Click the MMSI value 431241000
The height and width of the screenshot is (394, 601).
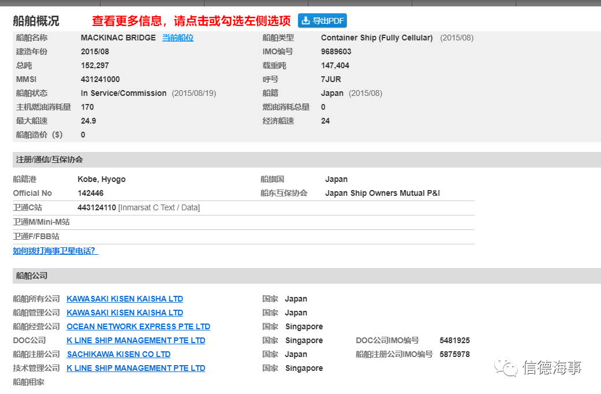click(x=100, y=79)
